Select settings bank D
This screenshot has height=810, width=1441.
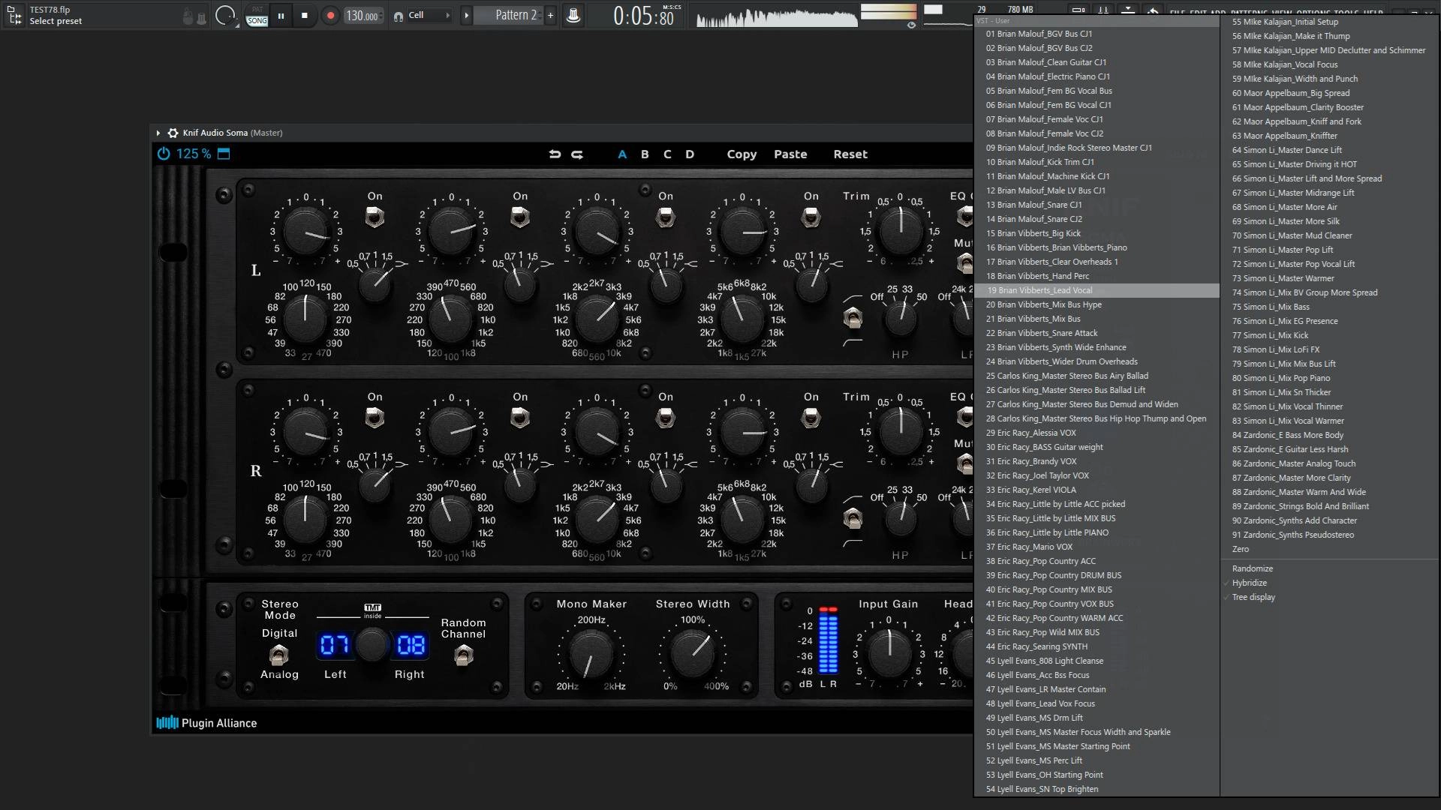690,154
